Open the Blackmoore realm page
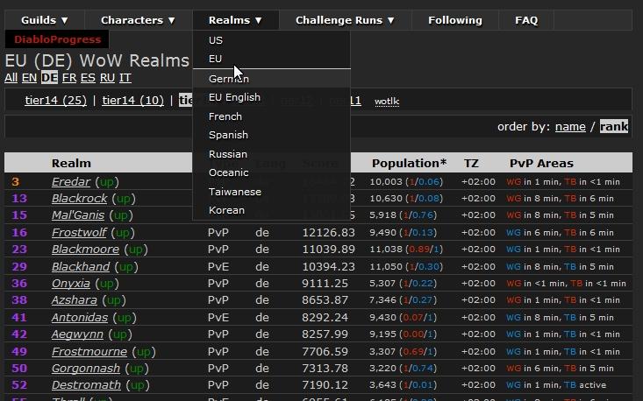Image resolution: width=643 pixels, height=401 pixels. tap(85, 250)
